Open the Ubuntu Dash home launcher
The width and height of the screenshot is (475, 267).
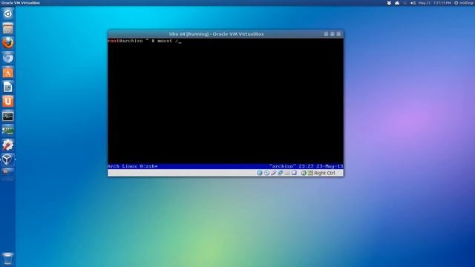click(8, 13)
